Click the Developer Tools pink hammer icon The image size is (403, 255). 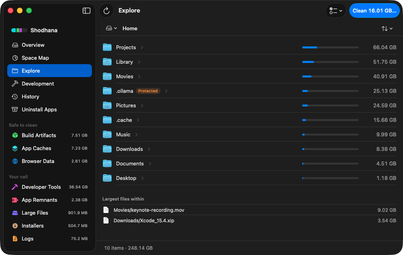[15, 187]
